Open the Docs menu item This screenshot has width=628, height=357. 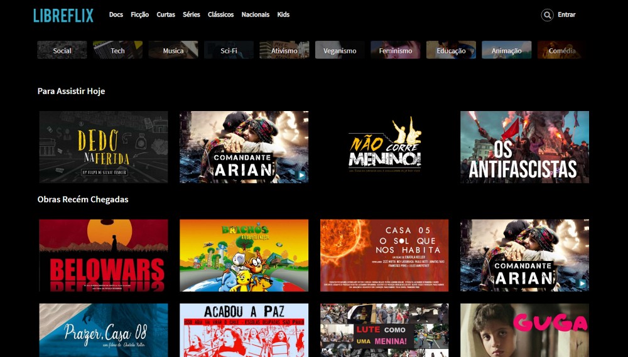pos(116,14)
